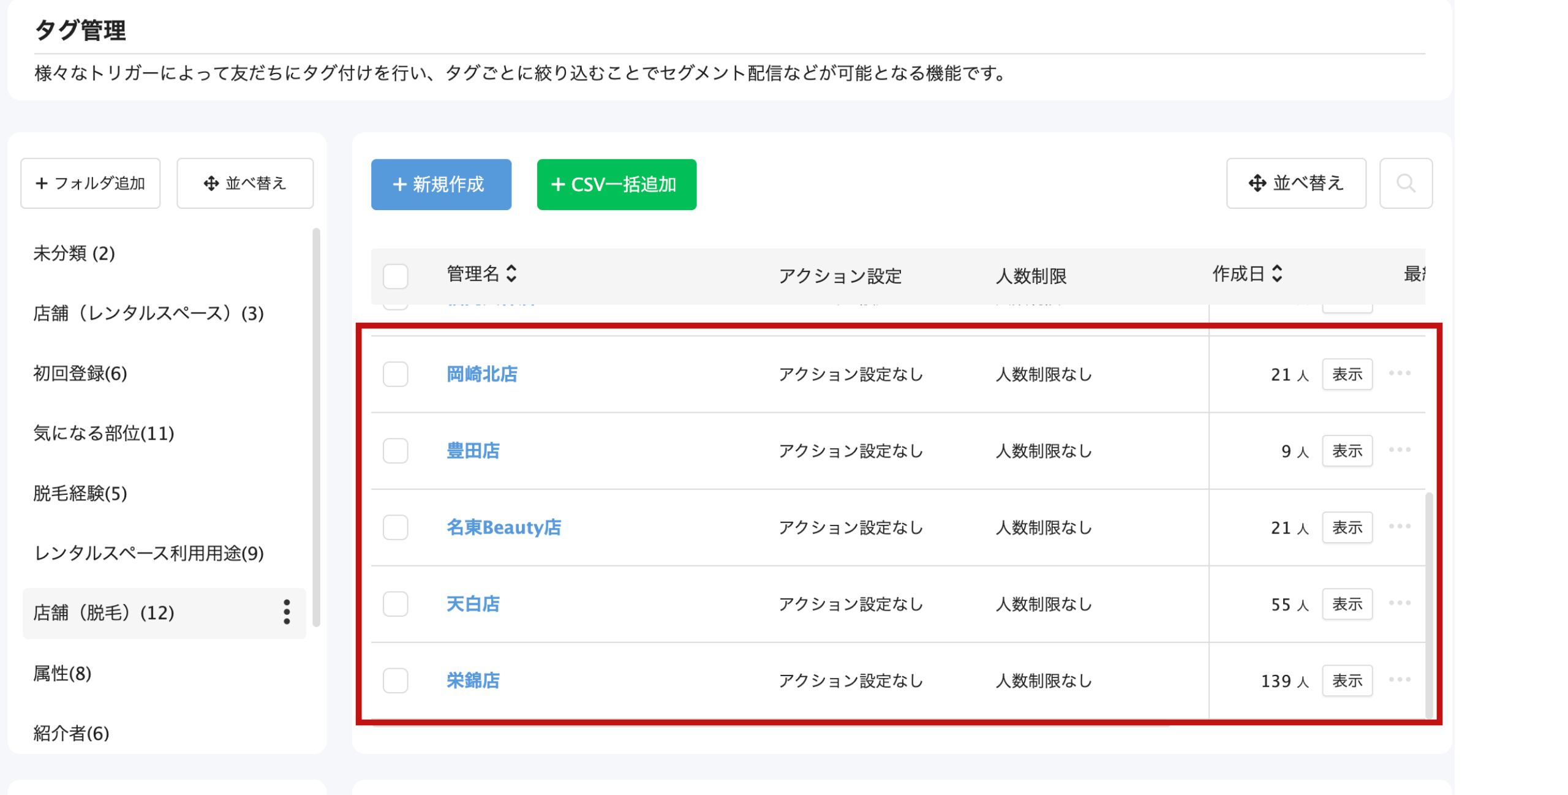The width and height of the screenshot is (1568, 795).
Task: Check the 栄錦店 row checkbox
Action: tap(395, 680)
